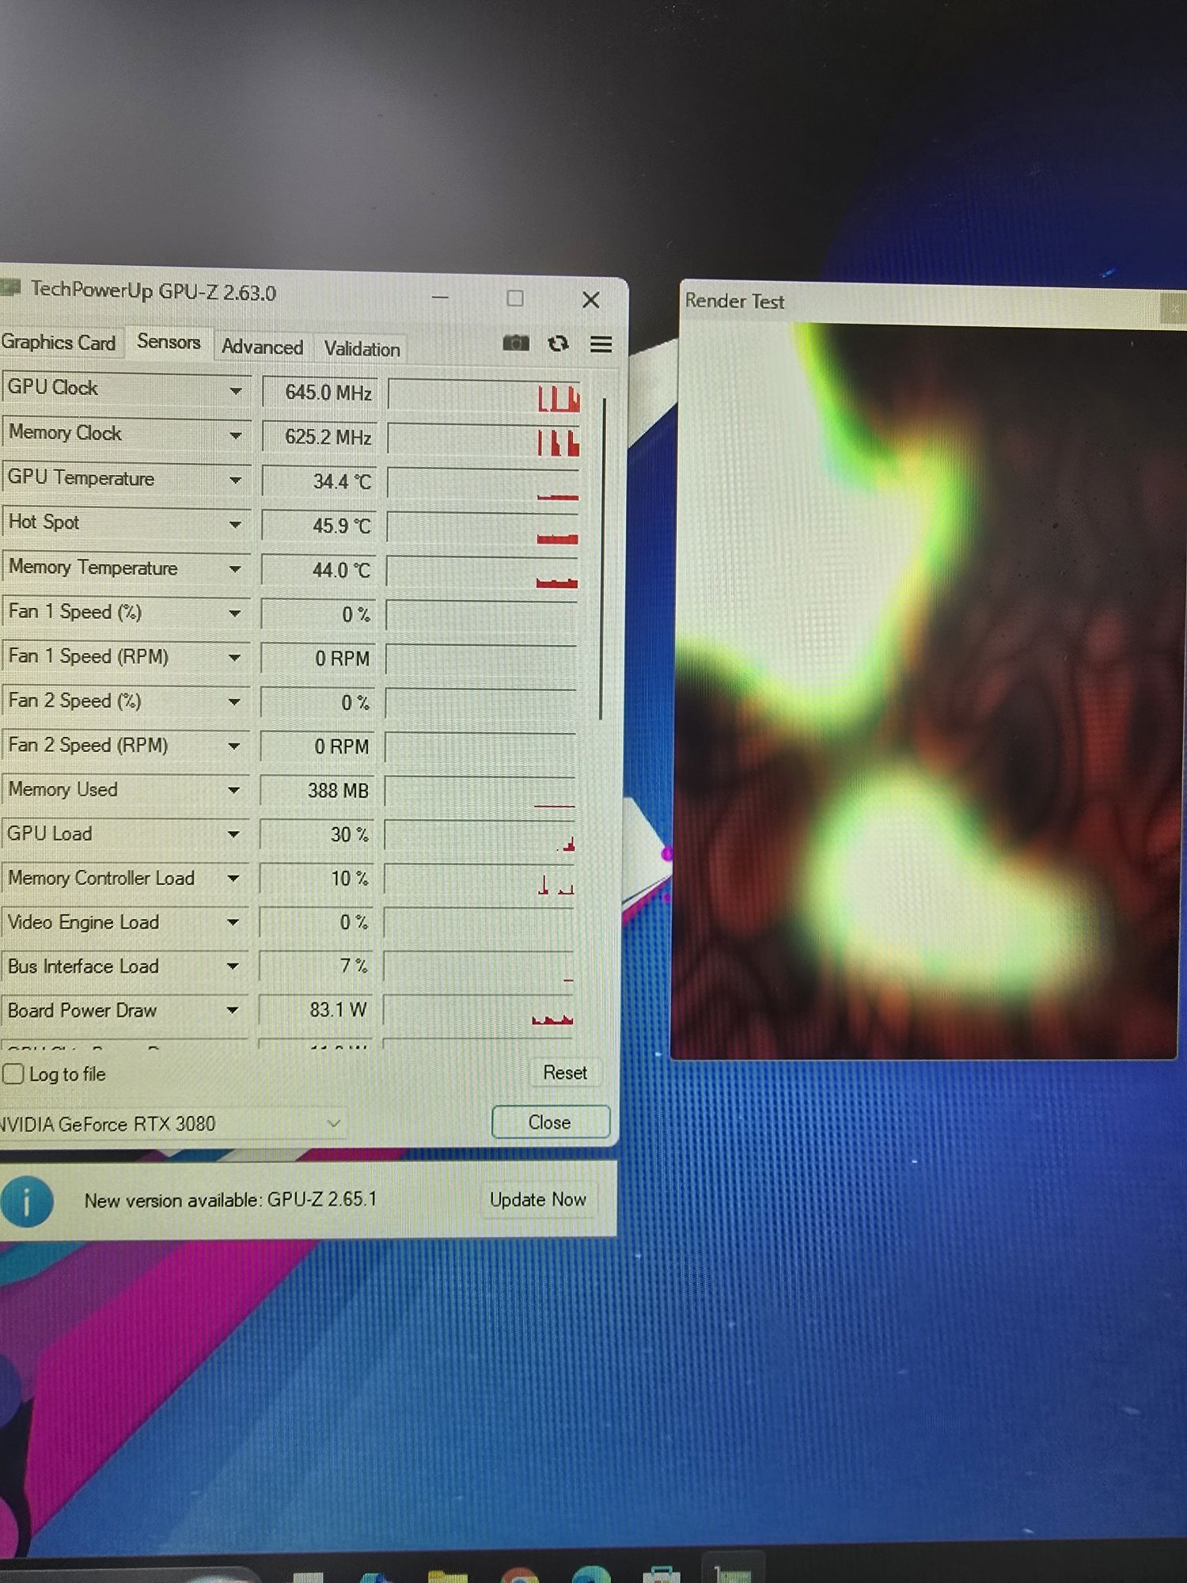1187x1583 pixels.
Task: Click the blue info icon in update banner
Action: (x=27, y=1201)
